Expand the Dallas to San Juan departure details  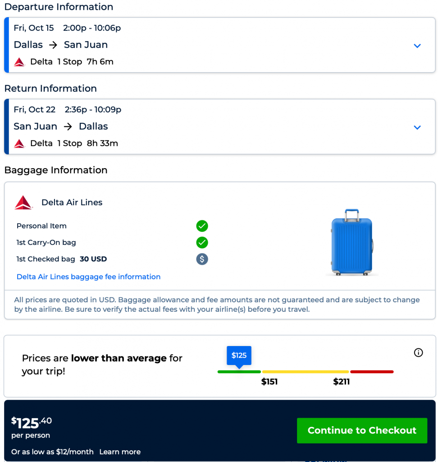[x=417, y=46]
